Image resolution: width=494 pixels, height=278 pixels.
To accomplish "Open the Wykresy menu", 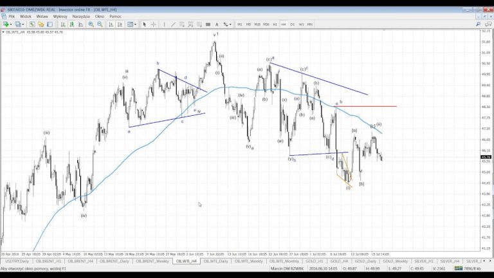I will pos(60,16).
